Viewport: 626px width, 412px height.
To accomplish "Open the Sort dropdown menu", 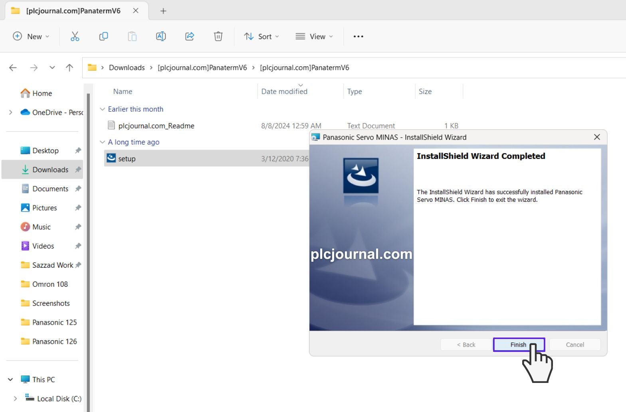I will (261, 36).
